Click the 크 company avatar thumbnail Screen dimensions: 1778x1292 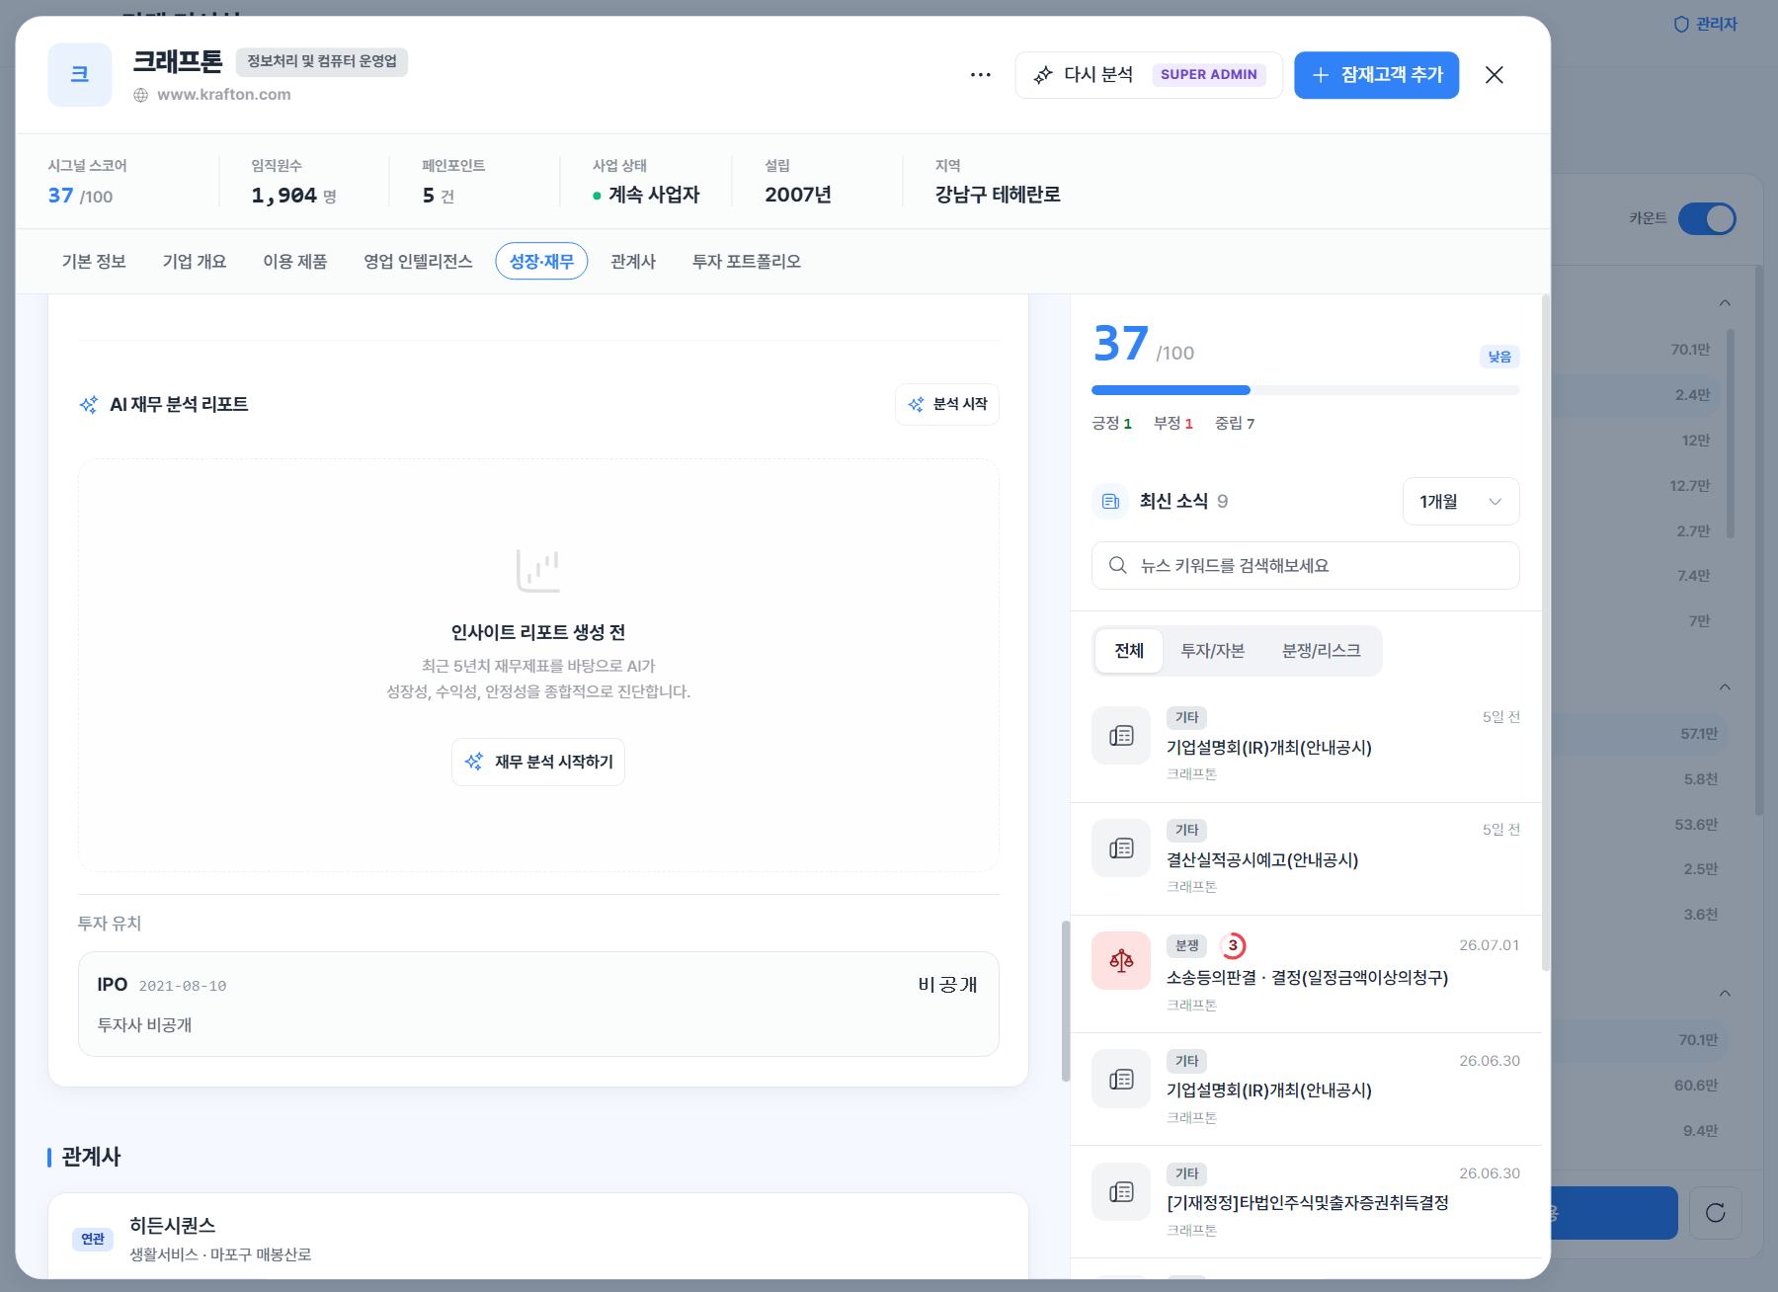(80, 75)
